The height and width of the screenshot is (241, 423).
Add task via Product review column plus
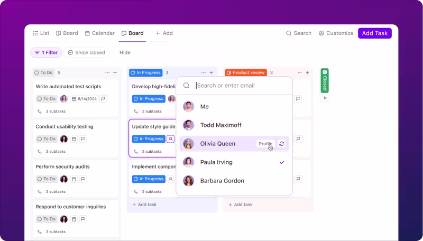tap(307, 73)
